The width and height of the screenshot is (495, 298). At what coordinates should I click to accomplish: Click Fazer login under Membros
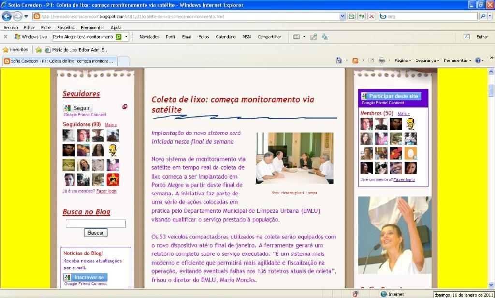pos(404,179)
